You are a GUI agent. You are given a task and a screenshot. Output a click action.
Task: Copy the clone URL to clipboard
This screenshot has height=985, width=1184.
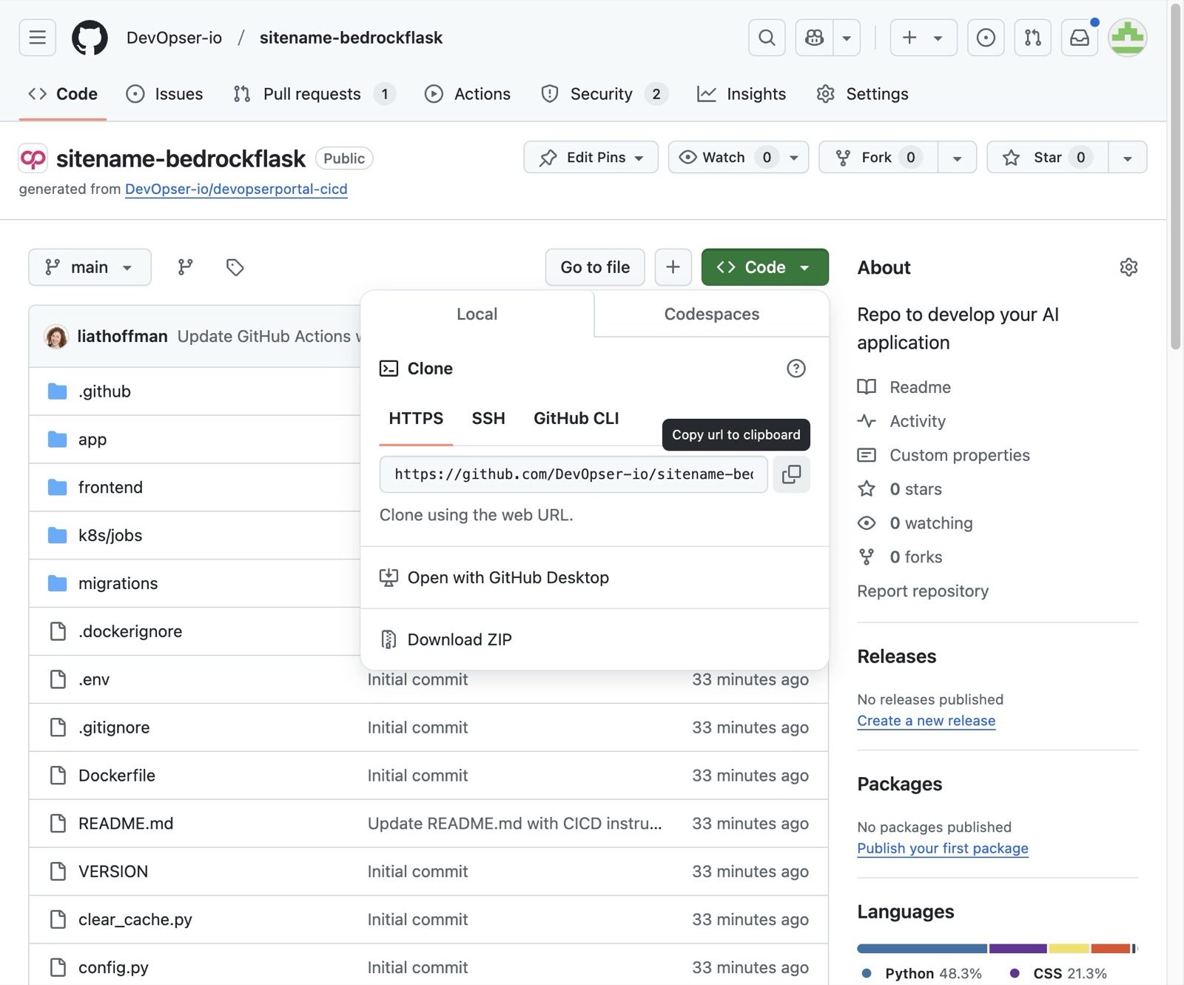(791, 474)
